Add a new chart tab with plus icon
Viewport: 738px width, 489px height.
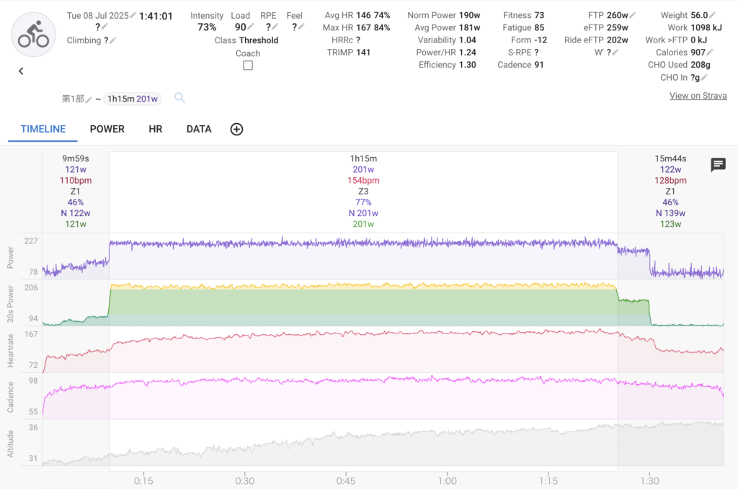(236, 130)
